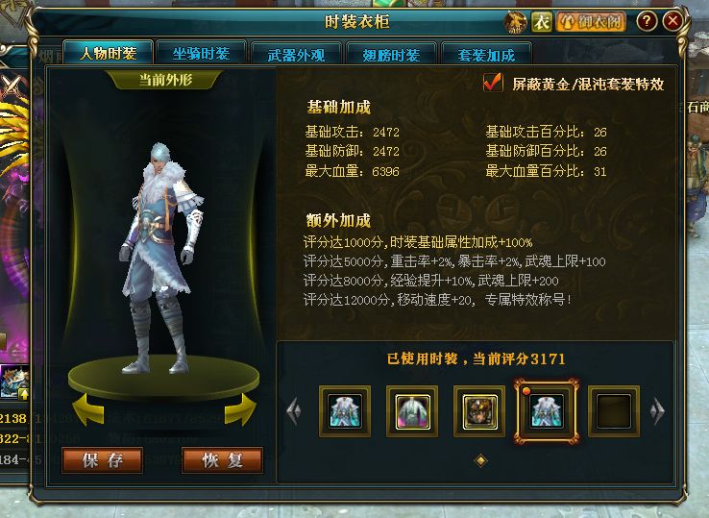Select the first blue costume thumbnail
This screenshot has height=518, width=709.
click(345, 411)
